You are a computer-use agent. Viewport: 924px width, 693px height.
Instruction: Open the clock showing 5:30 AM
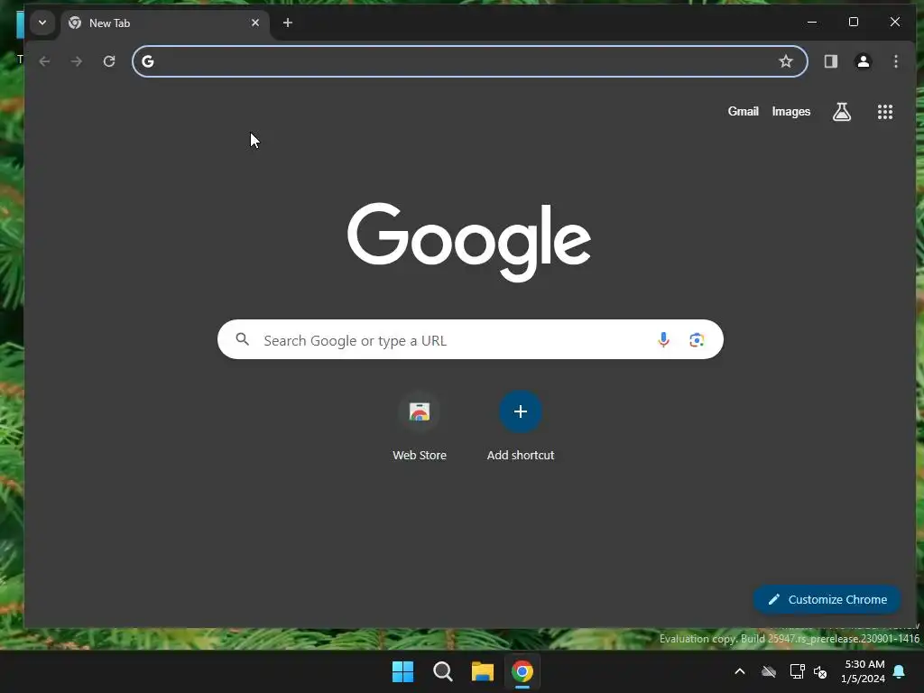coord(864,671)
